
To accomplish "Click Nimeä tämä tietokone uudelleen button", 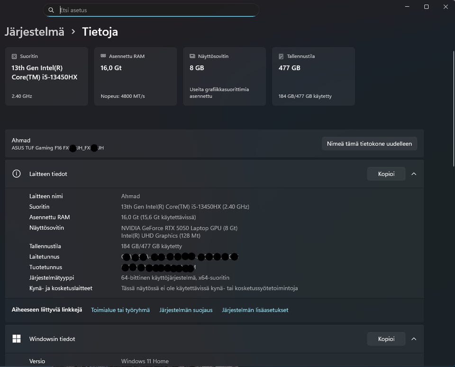I will (369, 144).
